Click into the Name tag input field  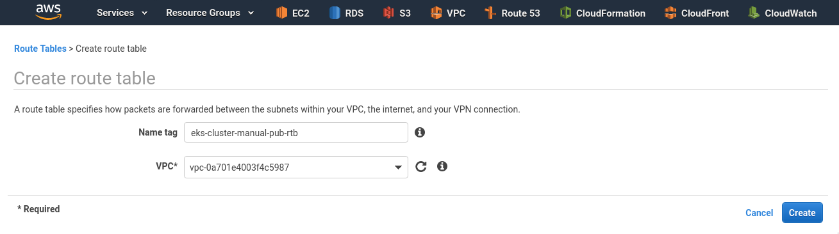pyautogui.click(x=296, y=133)
